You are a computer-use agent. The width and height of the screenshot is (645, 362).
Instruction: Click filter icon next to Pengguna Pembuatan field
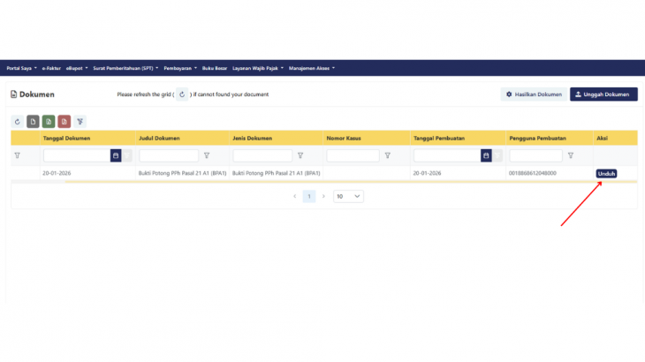[x=571, y=155]
